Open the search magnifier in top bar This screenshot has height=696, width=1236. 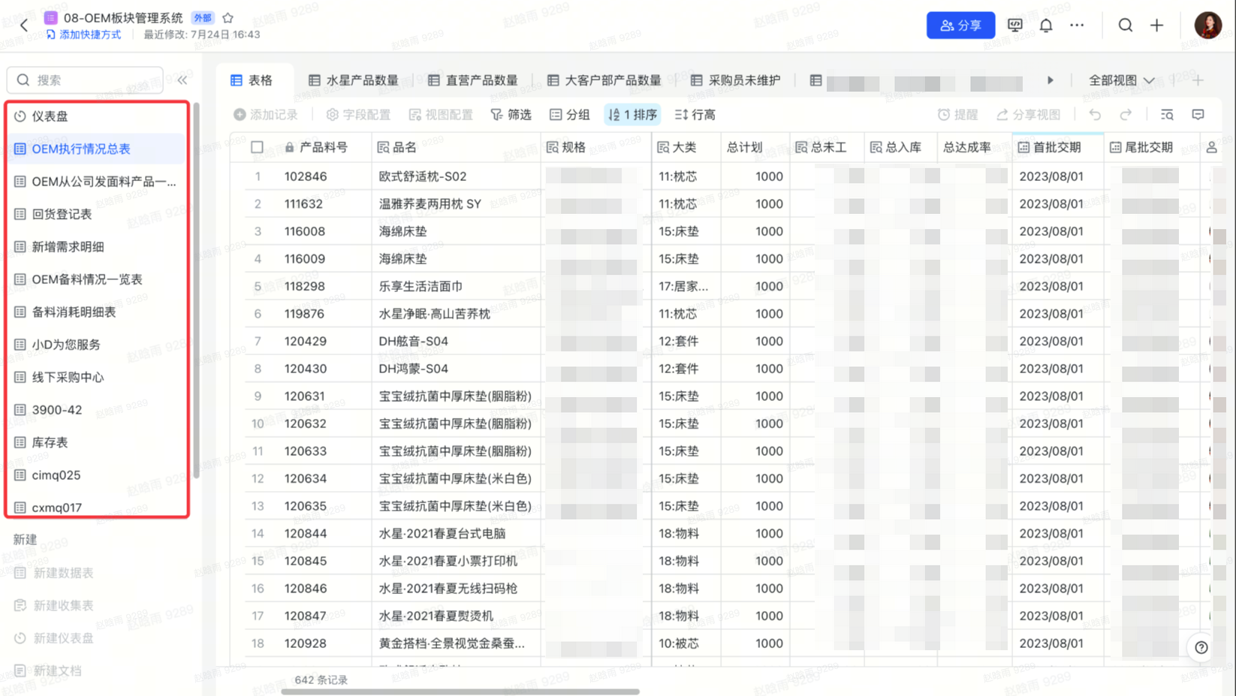pos(1125,26)
